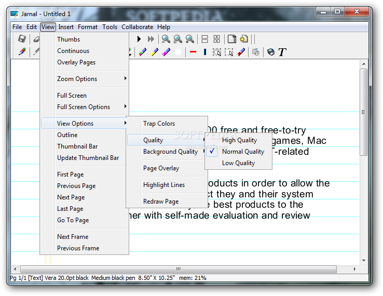Viewport: 383px width, 296px height.
Task: Toggle Continuous view mode
Action: coord(85,51)
